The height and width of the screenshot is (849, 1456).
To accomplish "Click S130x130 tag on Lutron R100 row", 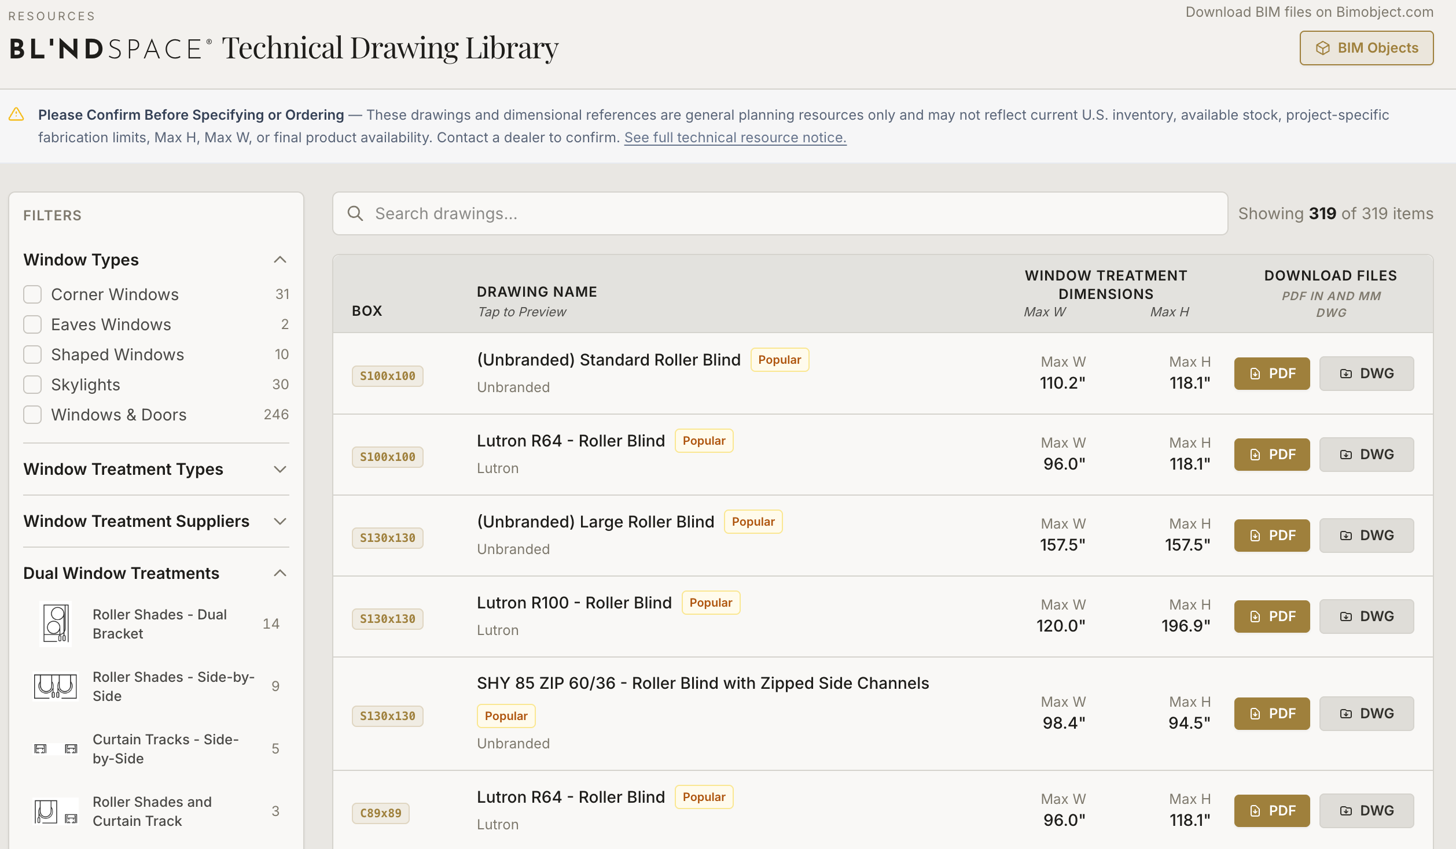I will [x=388, y=619].
